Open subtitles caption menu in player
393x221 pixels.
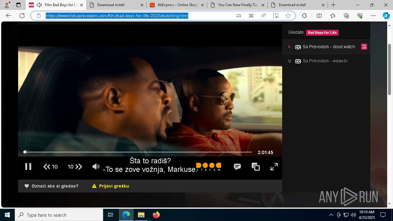pos(237,167)
